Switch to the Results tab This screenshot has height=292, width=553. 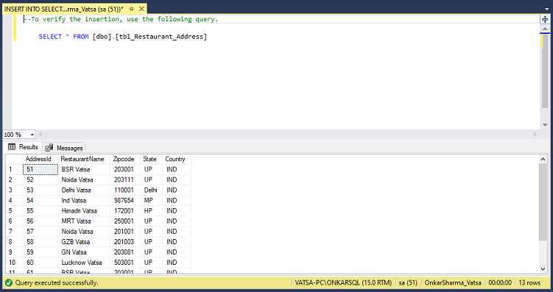click(23, 147)
